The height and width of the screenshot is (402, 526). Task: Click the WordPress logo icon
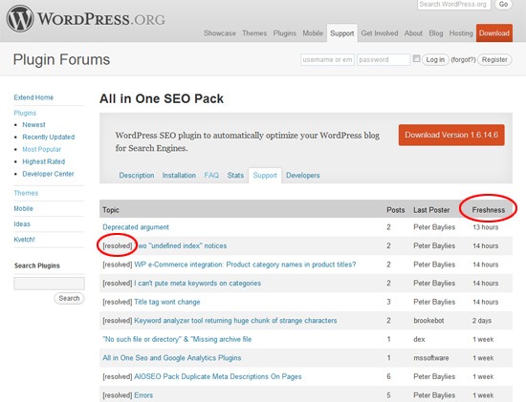(20, 19)
